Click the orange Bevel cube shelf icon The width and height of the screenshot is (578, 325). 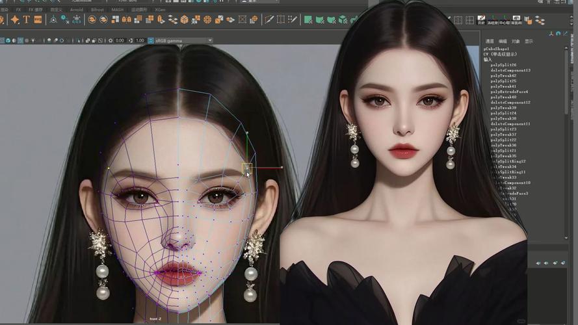coord(184,19)
